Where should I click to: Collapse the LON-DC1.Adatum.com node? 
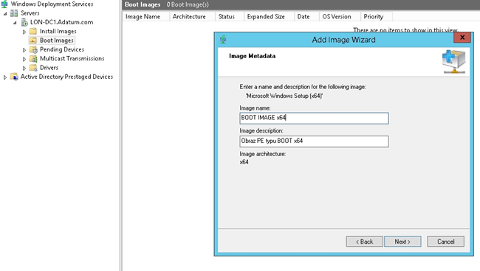pos(15,23)
